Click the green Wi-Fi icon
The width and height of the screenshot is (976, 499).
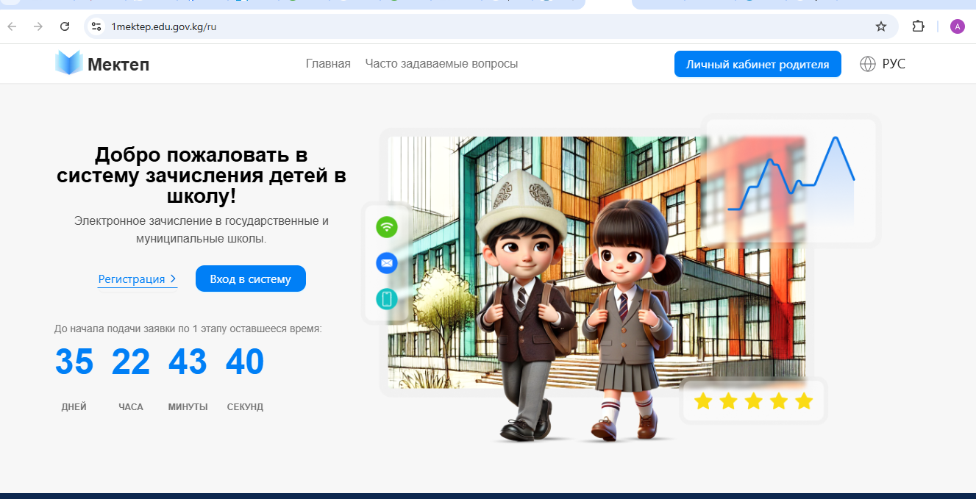point(386,227)
